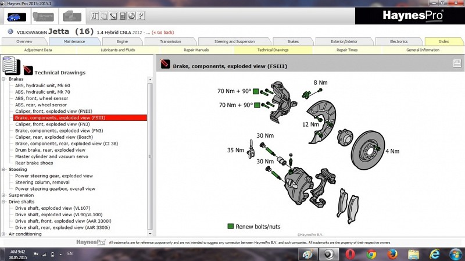Click the HaynesPro logo at top right

tap(413, 16)
